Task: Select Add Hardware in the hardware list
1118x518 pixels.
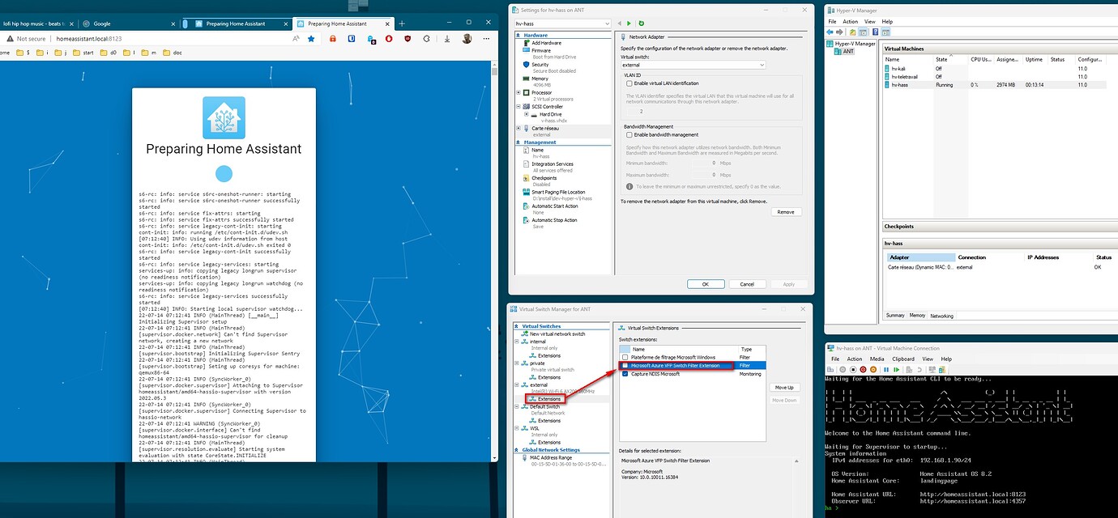Action: pos(545,42)
